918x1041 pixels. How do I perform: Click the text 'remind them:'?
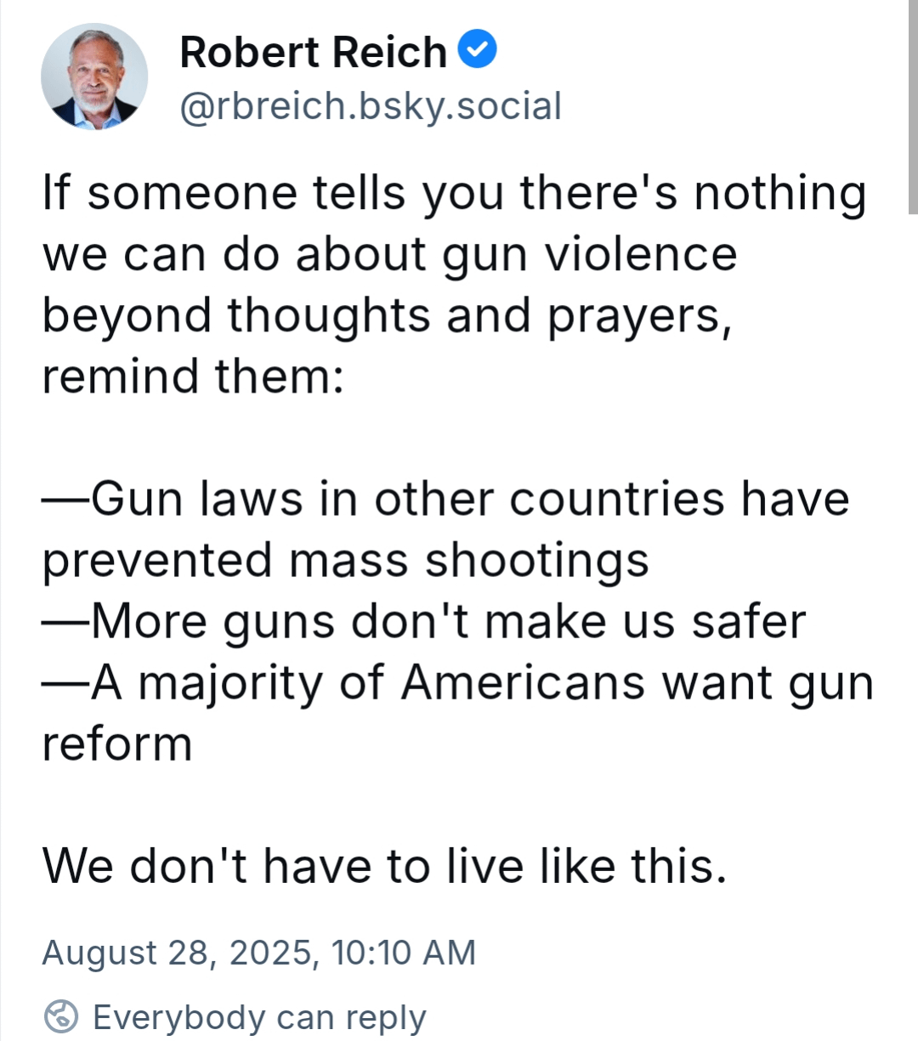(x=194, y=376)
